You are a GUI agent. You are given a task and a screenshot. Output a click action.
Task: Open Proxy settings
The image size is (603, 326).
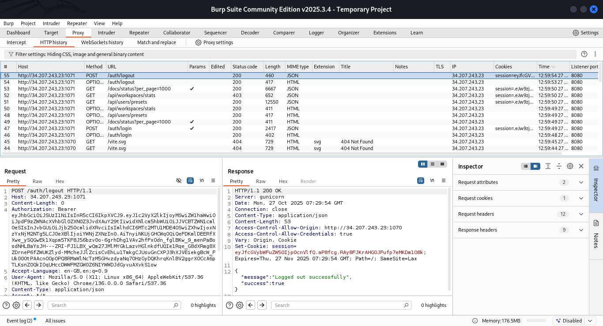(x=214, y=42)
